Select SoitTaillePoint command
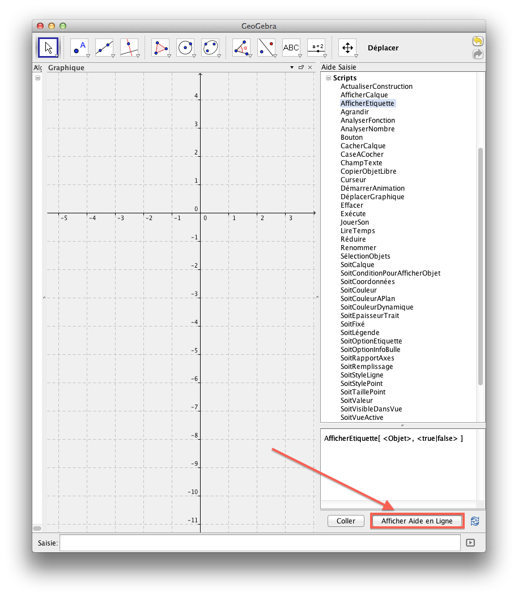 pos(363,392)
